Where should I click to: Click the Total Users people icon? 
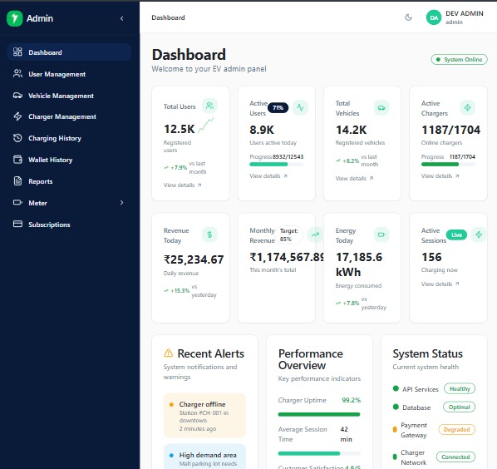tap(209, 106)
